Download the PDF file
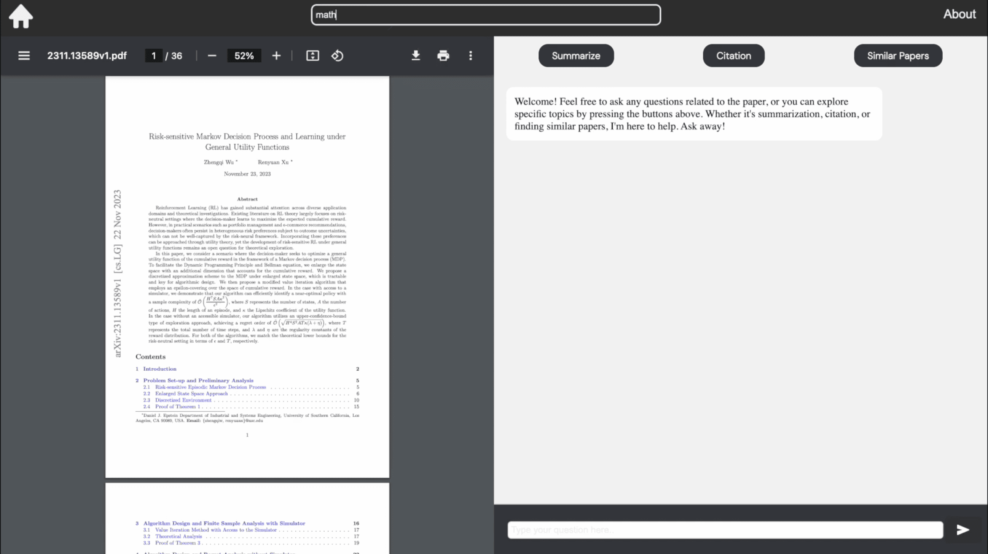988x554 pixels. click(x=415, y=56)
